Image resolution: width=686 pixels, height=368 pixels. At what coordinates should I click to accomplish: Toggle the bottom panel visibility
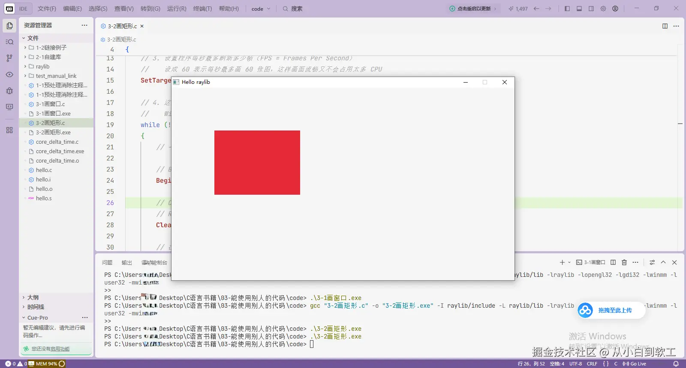pyautogui.click(x=579, y=9)
